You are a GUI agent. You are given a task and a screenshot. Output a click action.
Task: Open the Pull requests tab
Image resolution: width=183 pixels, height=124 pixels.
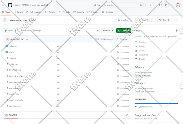coord(34,12)
